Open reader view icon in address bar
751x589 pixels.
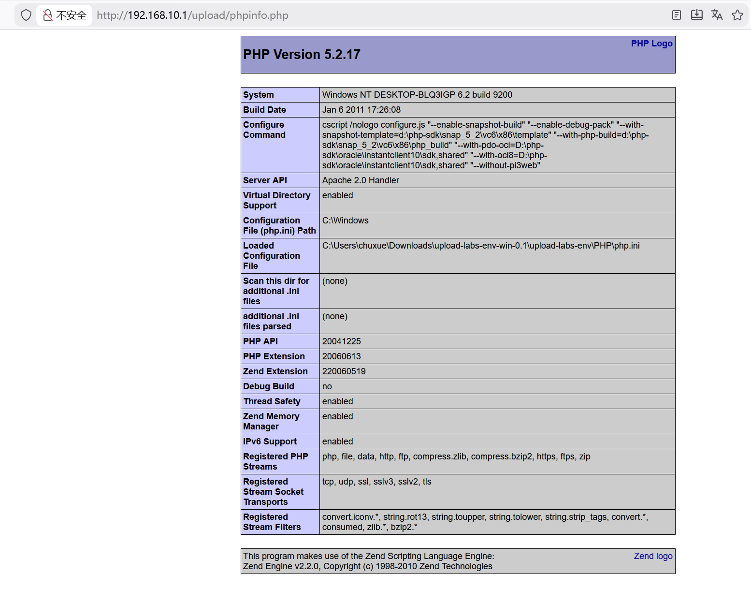677,15
